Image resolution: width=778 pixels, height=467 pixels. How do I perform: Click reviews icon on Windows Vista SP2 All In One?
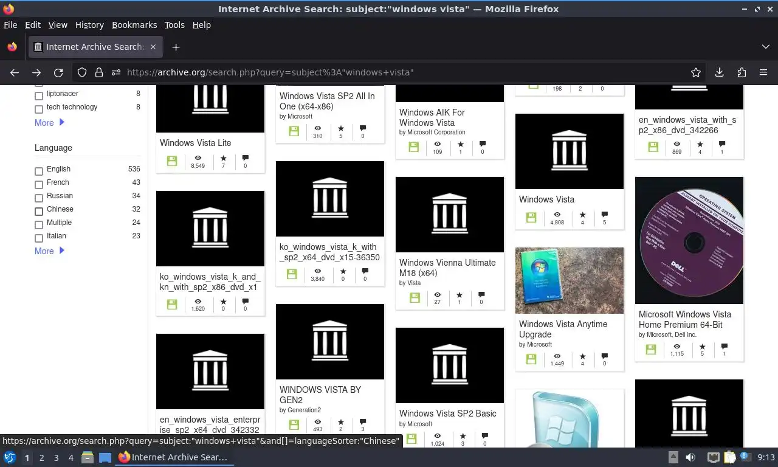point(363,128)
